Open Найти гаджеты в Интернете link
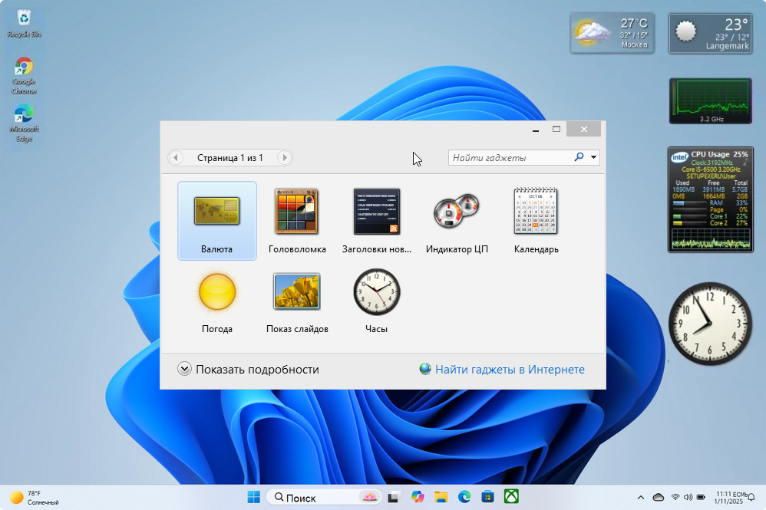Image resolution: width=766 pixels, height=510 pixels. pos(509,369)
